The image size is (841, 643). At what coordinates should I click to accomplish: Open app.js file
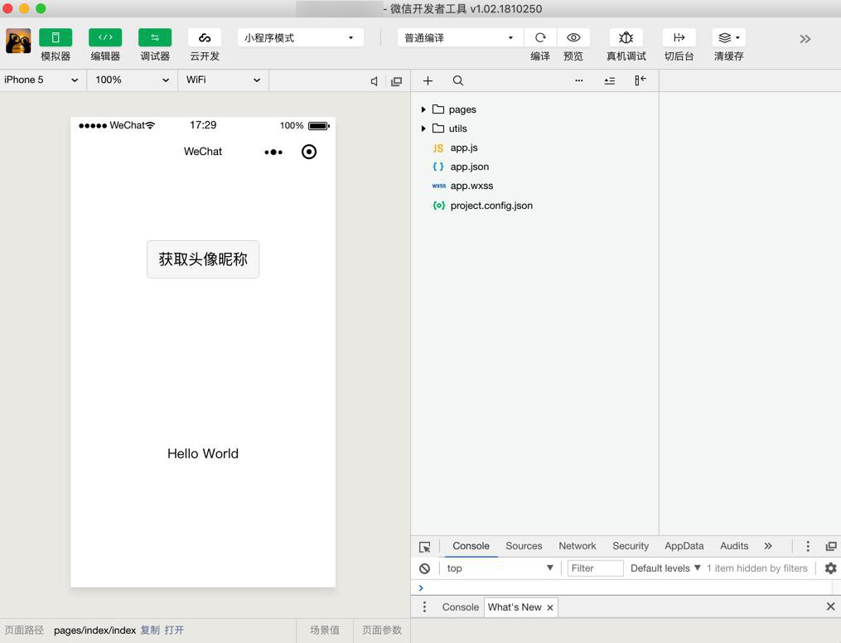pos(464,147)
